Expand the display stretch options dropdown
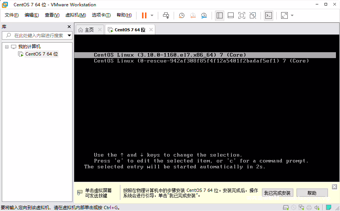The width and height of the screenshot is (340, 211). (x=292, y=15)
